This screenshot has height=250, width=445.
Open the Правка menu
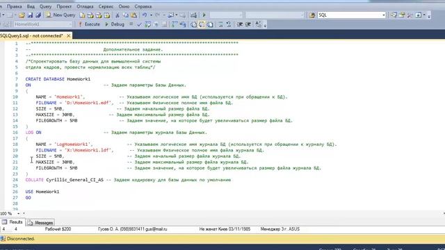click(x=14, y=6)
